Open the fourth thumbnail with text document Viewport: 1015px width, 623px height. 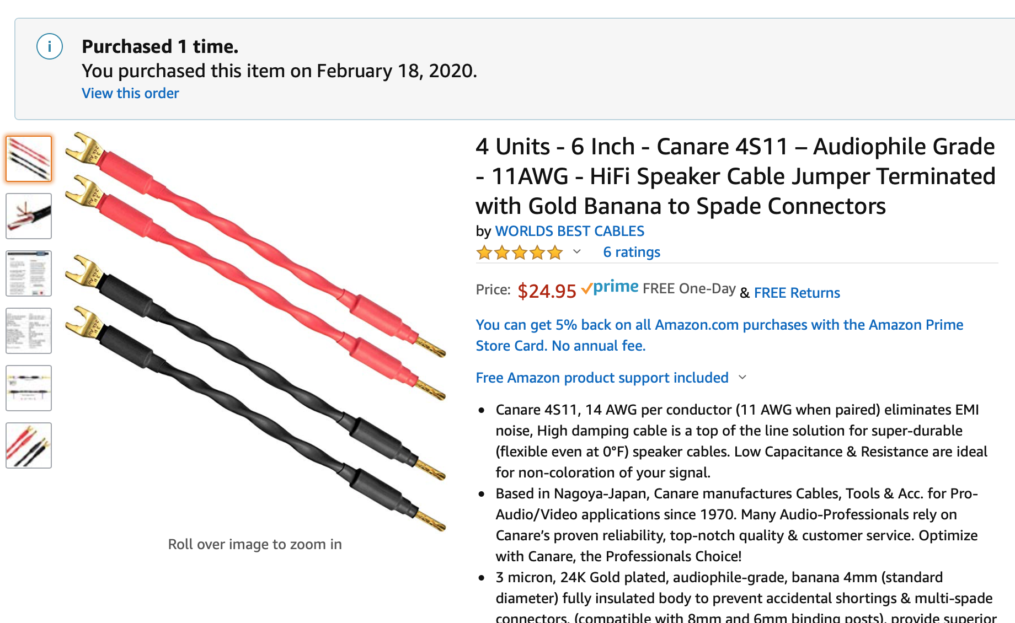29,331
